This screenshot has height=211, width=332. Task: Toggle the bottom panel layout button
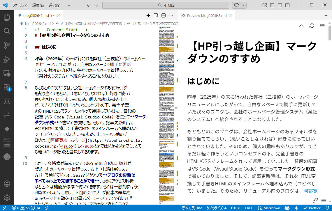click(x=280, y=5)
